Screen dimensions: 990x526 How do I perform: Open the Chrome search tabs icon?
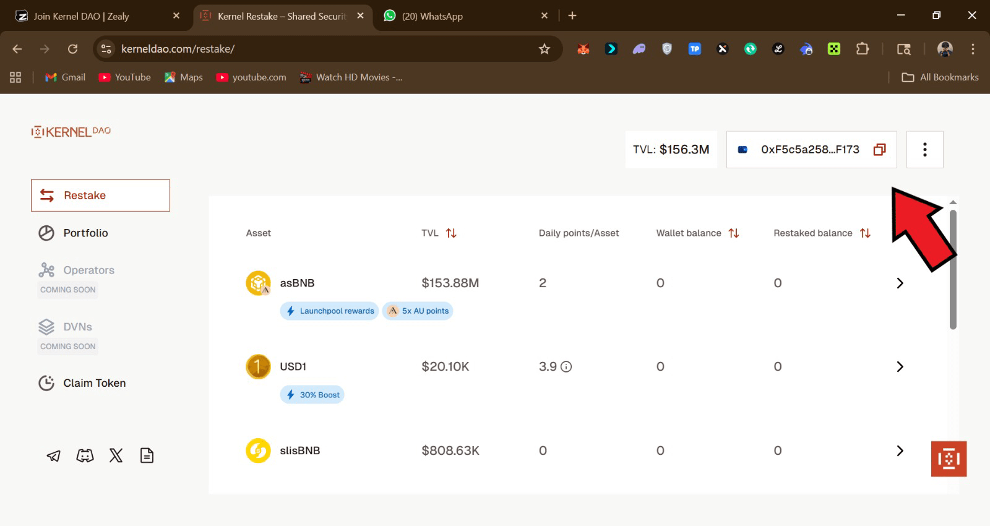(x=904, y=49)
